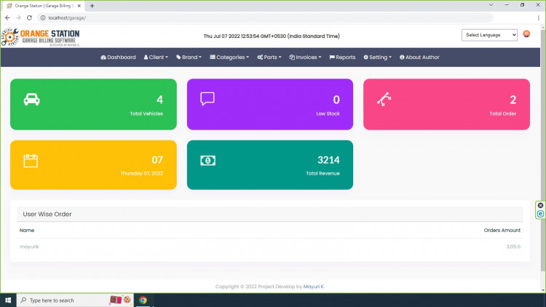Image resolution: width=546 pixels, height=307 pixels.
Task: Click the browser back arrow
Action: coord(8,17)
